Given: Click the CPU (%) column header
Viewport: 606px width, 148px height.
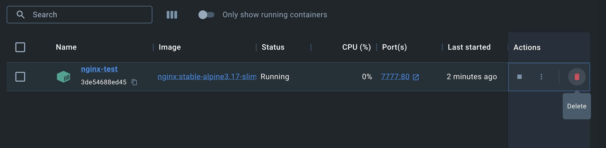Looking at the screenshot, I should (x=356, y=47).
